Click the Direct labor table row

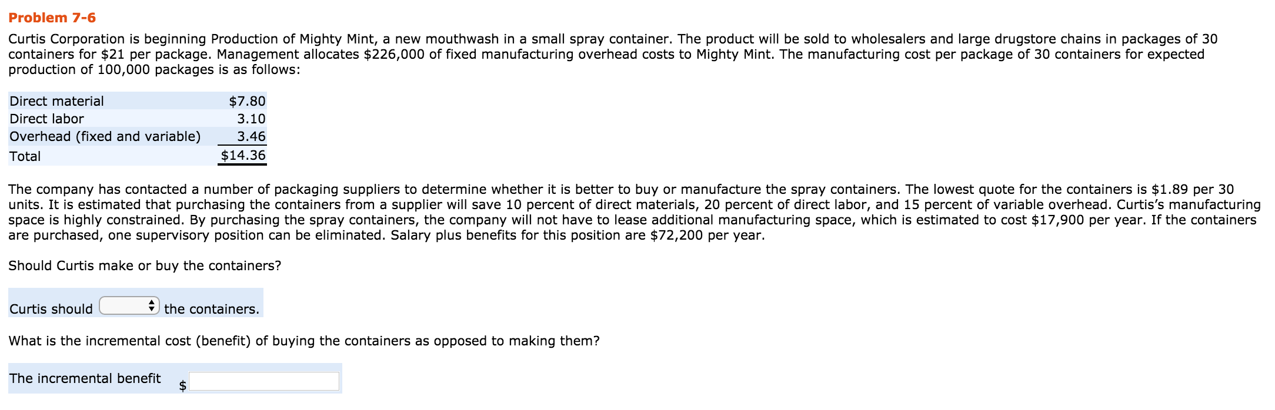(x=106, y=119)
